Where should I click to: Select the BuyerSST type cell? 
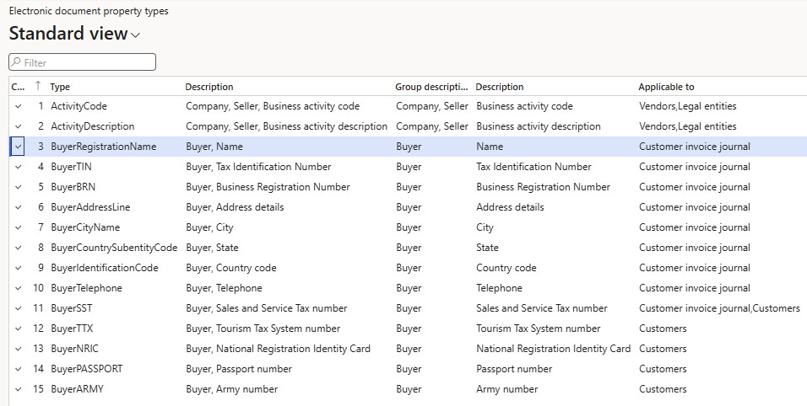pos(72,308)
